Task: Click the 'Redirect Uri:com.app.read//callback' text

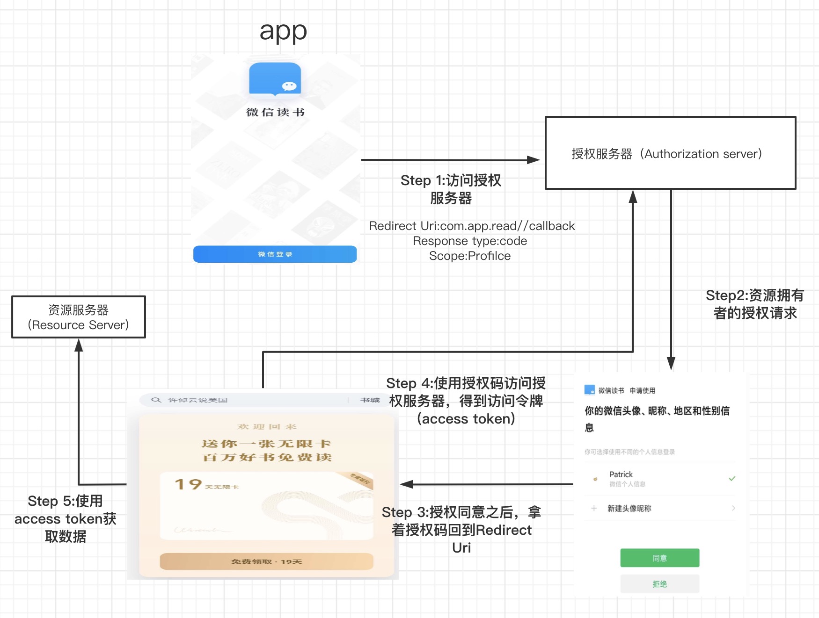Action: point(472,226)
